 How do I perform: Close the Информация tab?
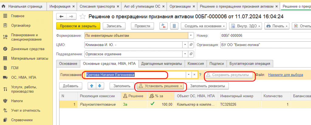coord(73,7)
